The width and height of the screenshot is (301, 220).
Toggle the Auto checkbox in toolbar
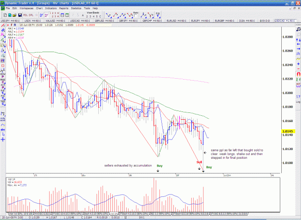[x=135, y=16]
